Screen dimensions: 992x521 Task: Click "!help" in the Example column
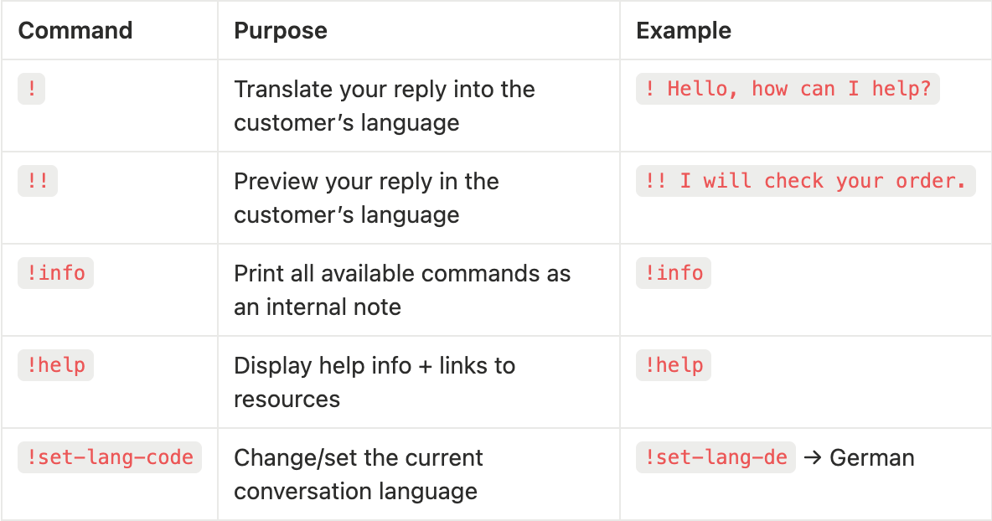click(x=674, y=365)
